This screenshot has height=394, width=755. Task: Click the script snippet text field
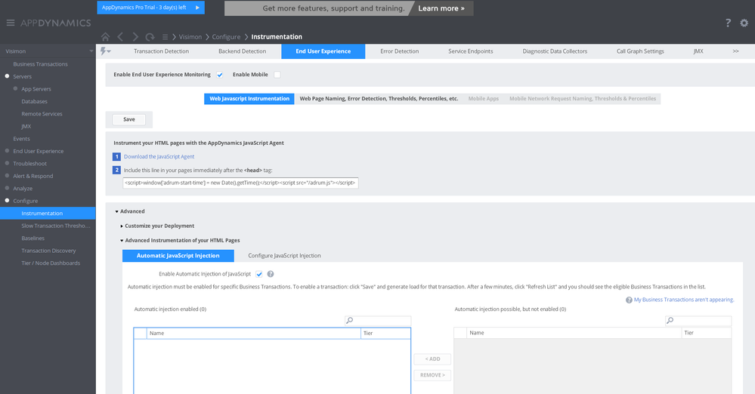pos(240,183)
